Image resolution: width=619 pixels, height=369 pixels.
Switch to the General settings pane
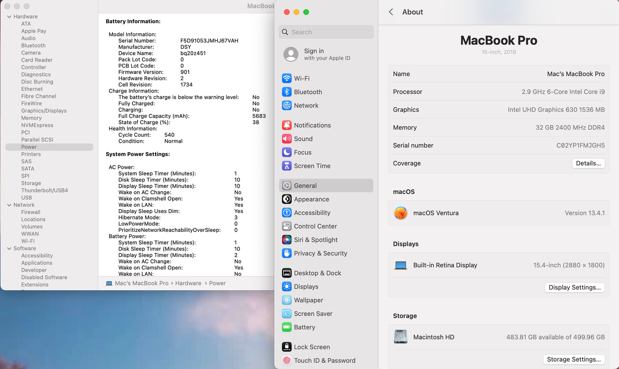point(305,185)
